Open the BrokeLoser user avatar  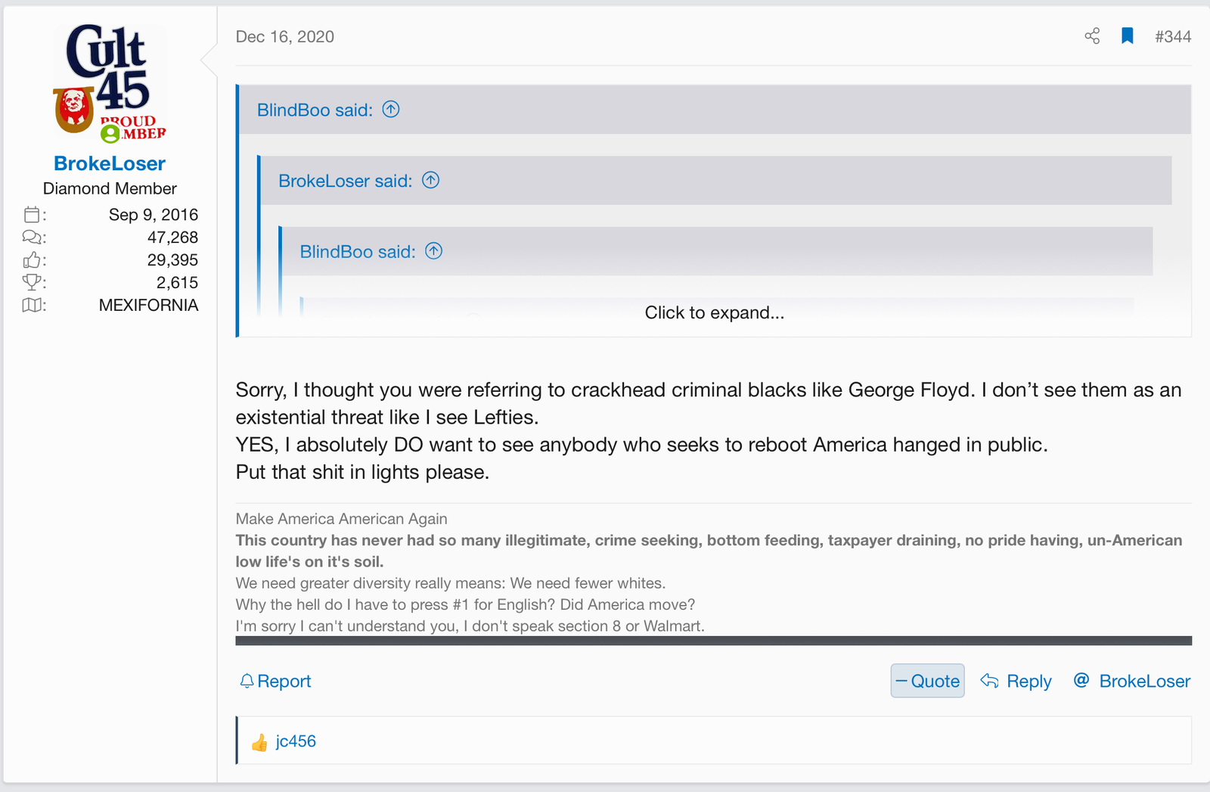click(x=110, y=83)
